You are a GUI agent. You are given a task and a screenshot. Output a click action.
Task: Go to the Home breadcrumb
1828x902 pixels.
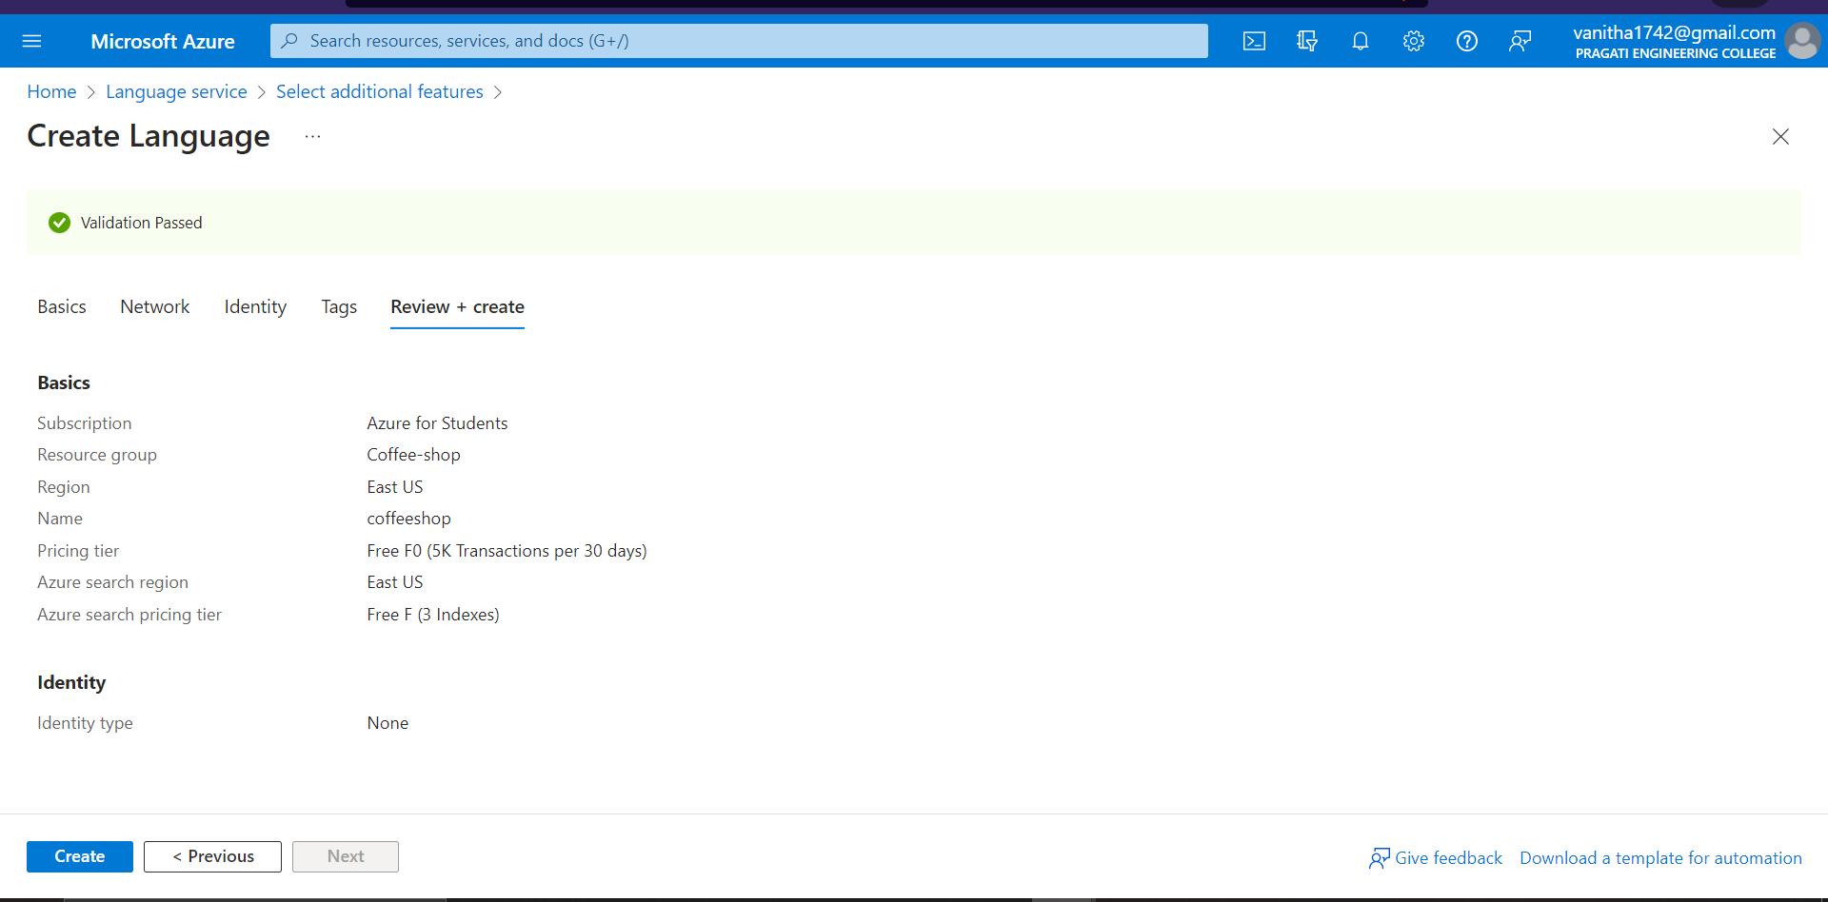(x=51, y=91)
